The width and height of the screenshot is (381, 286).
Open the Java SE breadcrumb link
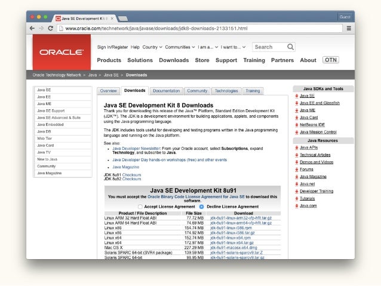coord(111,75)
